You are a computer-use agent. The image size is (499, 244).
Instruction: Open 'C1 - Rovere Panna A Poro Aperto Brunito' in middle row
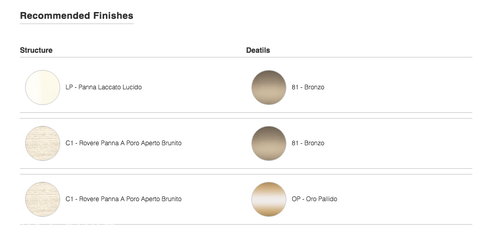(124, 143)
